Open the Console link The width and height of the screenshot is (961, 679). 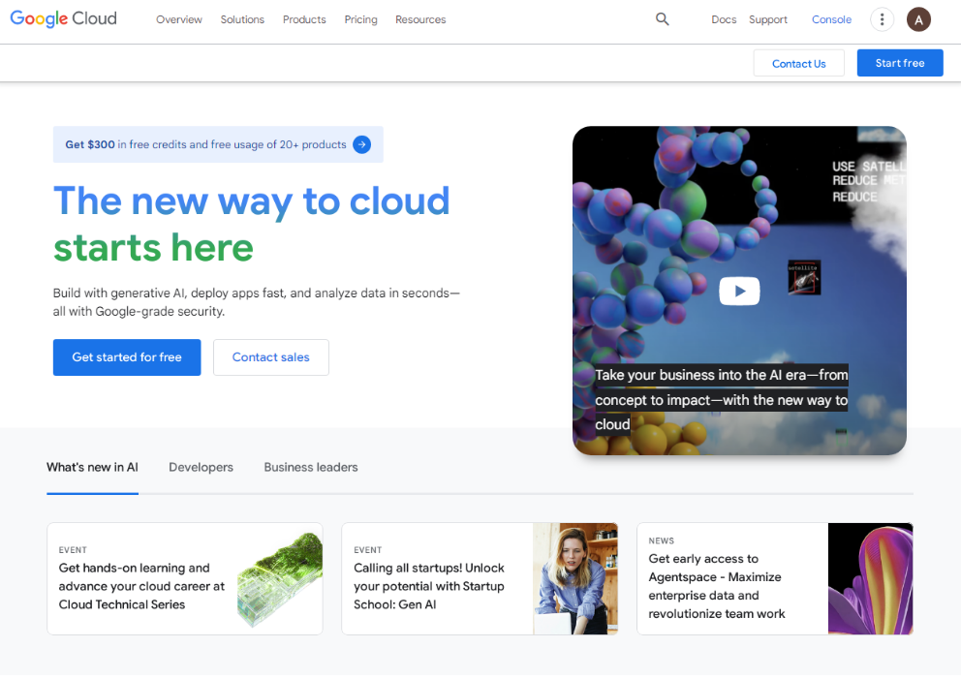click(831, 19)
